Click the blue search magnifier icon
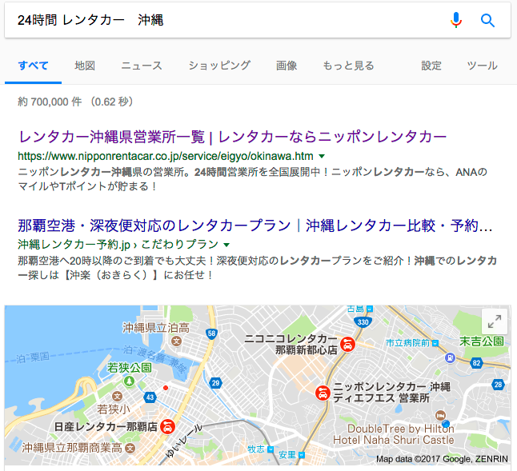Image resolution: width=517 pixels, height=471 pixels. click(487, 21)
